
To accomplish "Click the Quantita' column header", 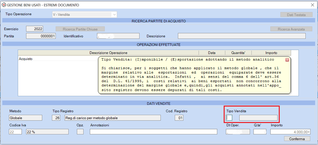I will [239, 53].
